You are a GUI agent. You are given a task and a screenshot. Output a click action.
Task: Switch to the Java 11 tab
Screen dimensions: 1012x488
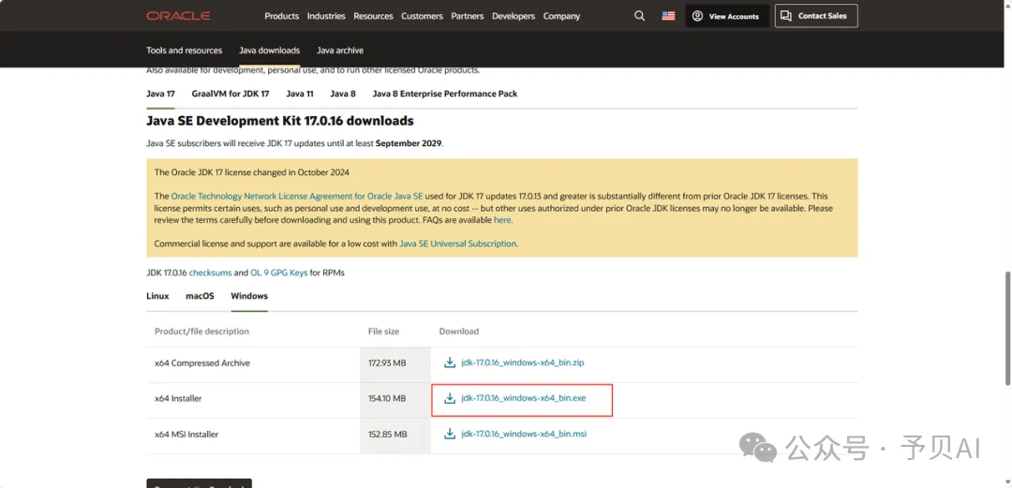(x=300, y=94)
